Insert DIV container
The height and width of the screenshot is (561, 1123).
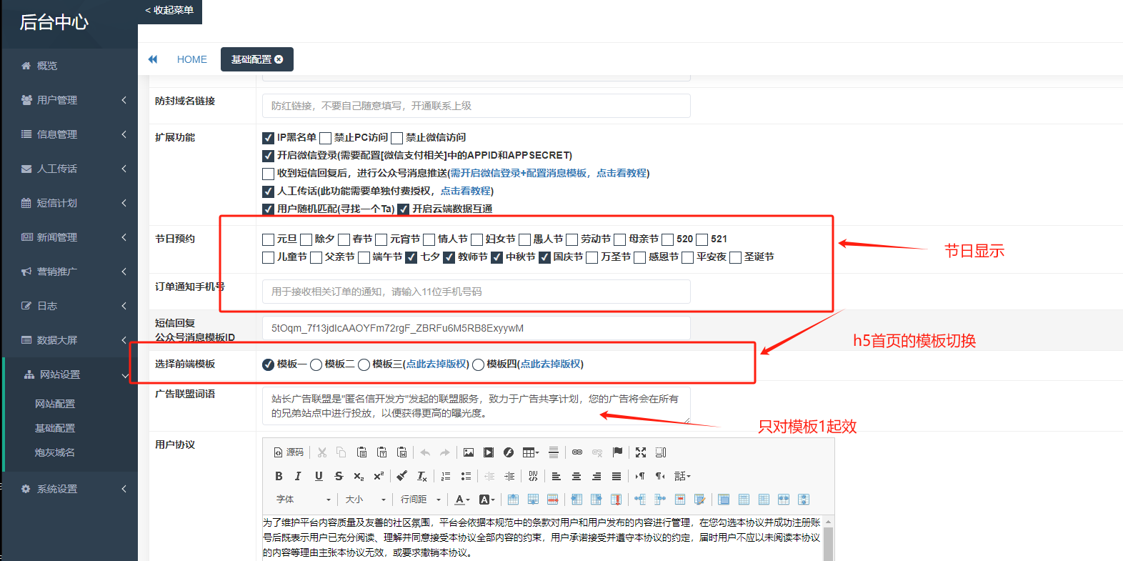[x=533, y=476]
